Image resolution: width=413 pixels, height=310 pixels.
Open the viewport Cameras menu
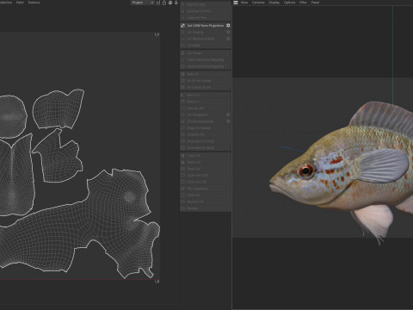point(258,3)
